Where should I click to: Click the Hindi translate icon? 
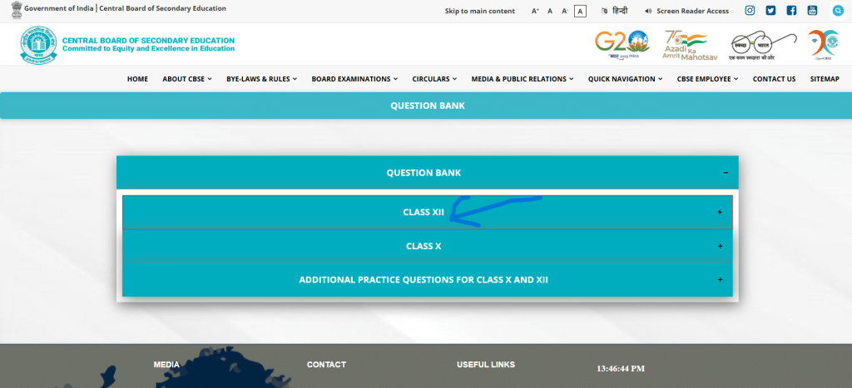pyautogui.click(x=604, y=11)
